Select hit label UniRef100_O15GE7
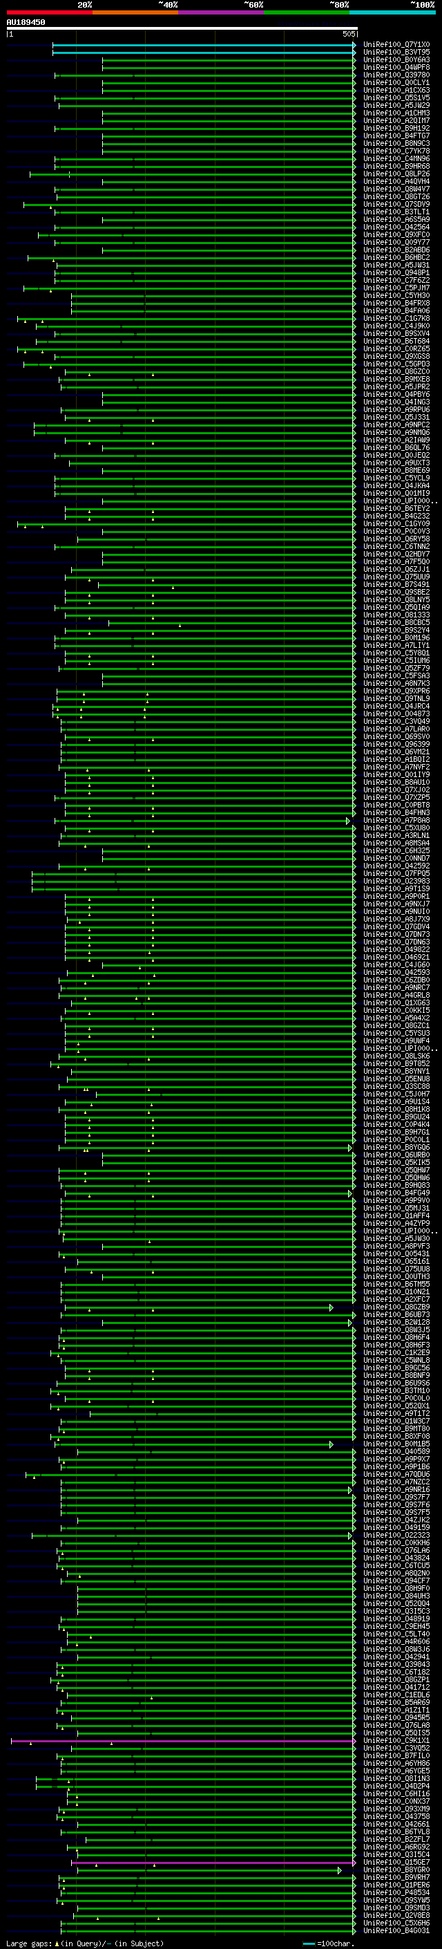This screenshot has height=1949, width=442. [396, 1863]
